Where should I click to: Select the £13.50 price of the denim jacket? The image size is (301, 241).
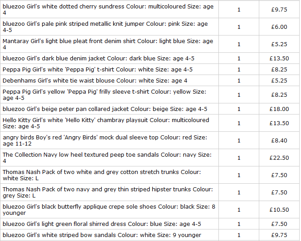pyautogui.click(x=279, y=58)
